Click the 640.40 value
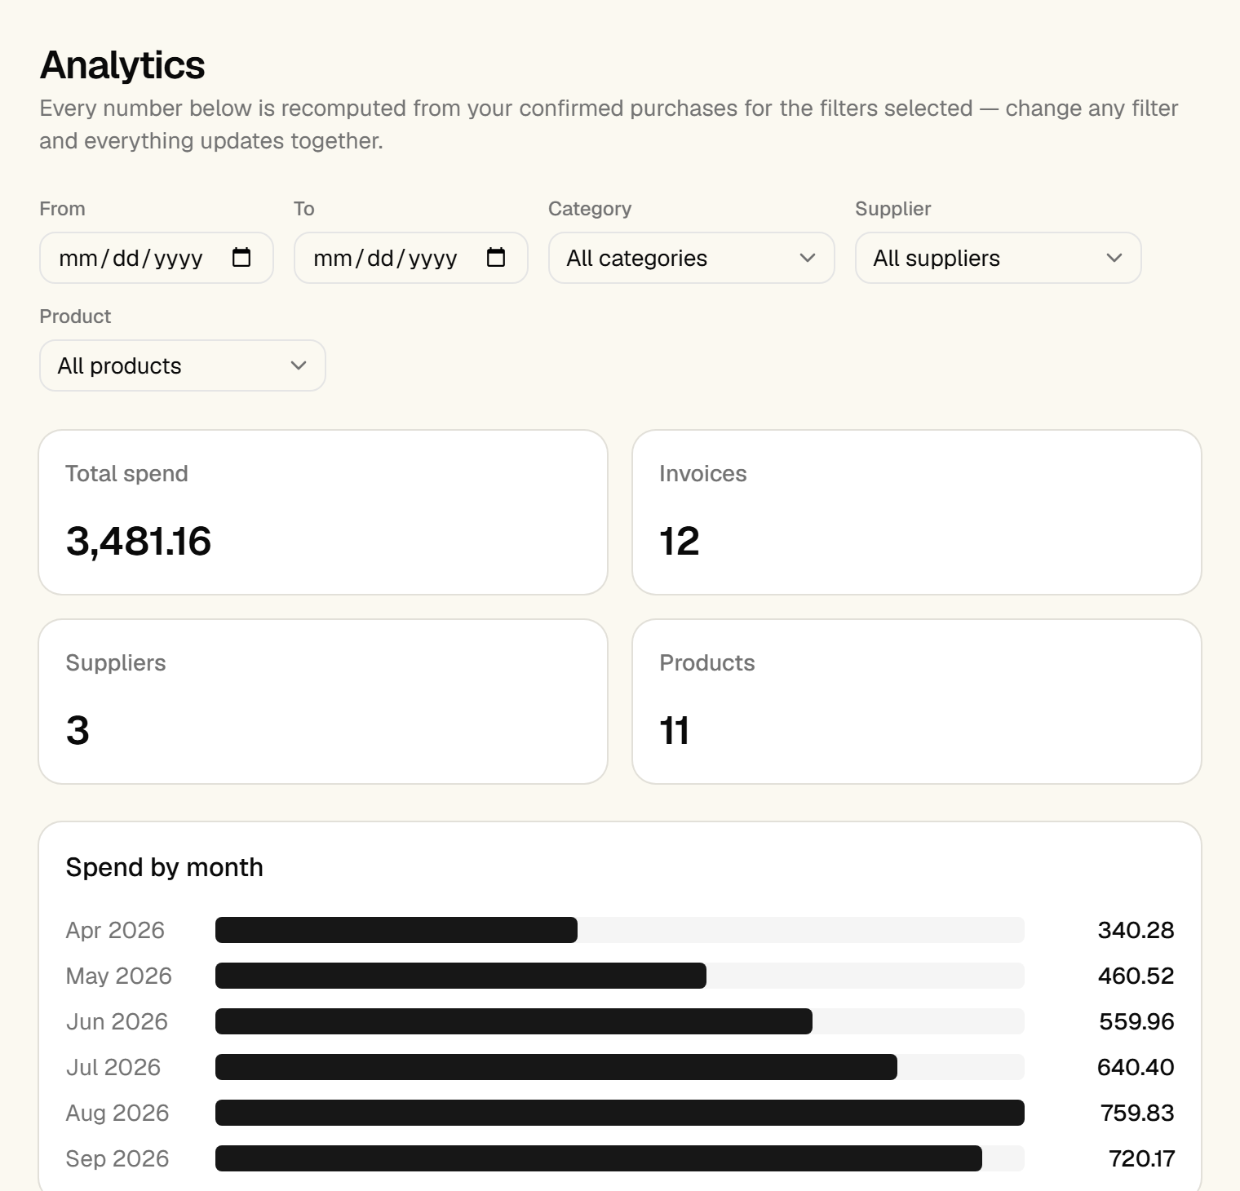 click(1136, 1067)
